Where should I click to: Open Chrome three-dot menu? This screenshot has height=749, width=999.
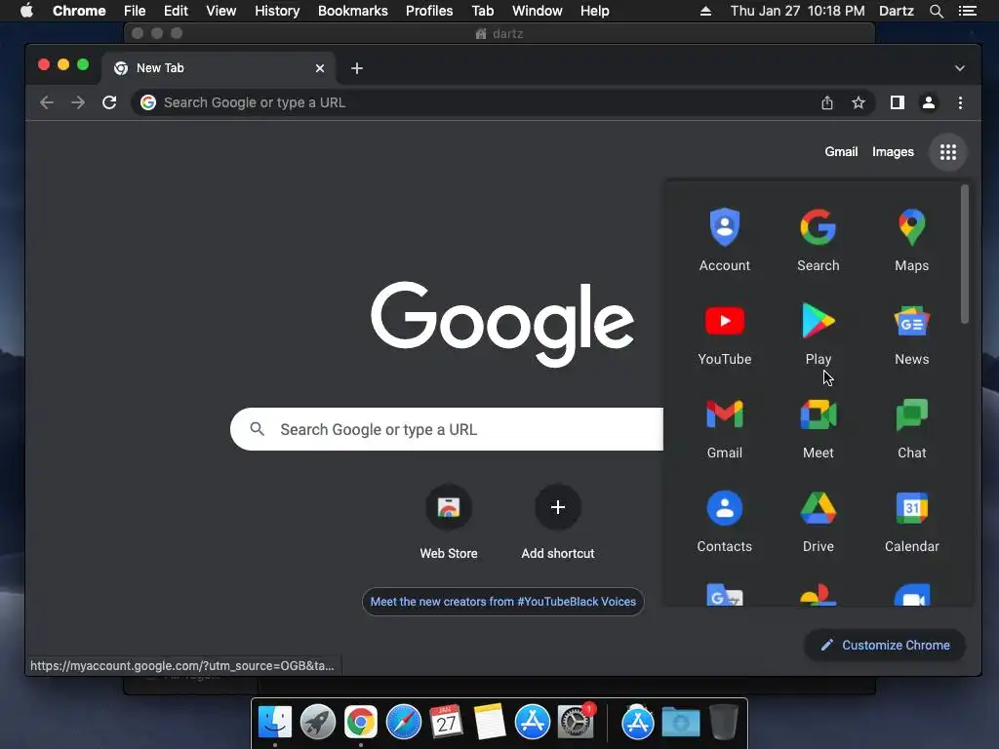tap(960, 102)
